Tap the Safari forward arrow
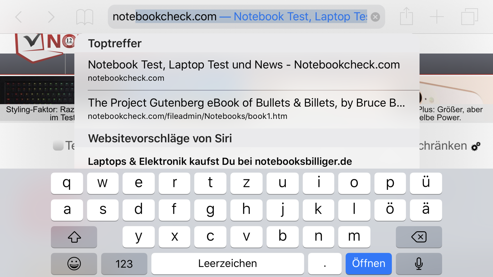The height and width of the screenshot is (277, 493). click(51, 17)
